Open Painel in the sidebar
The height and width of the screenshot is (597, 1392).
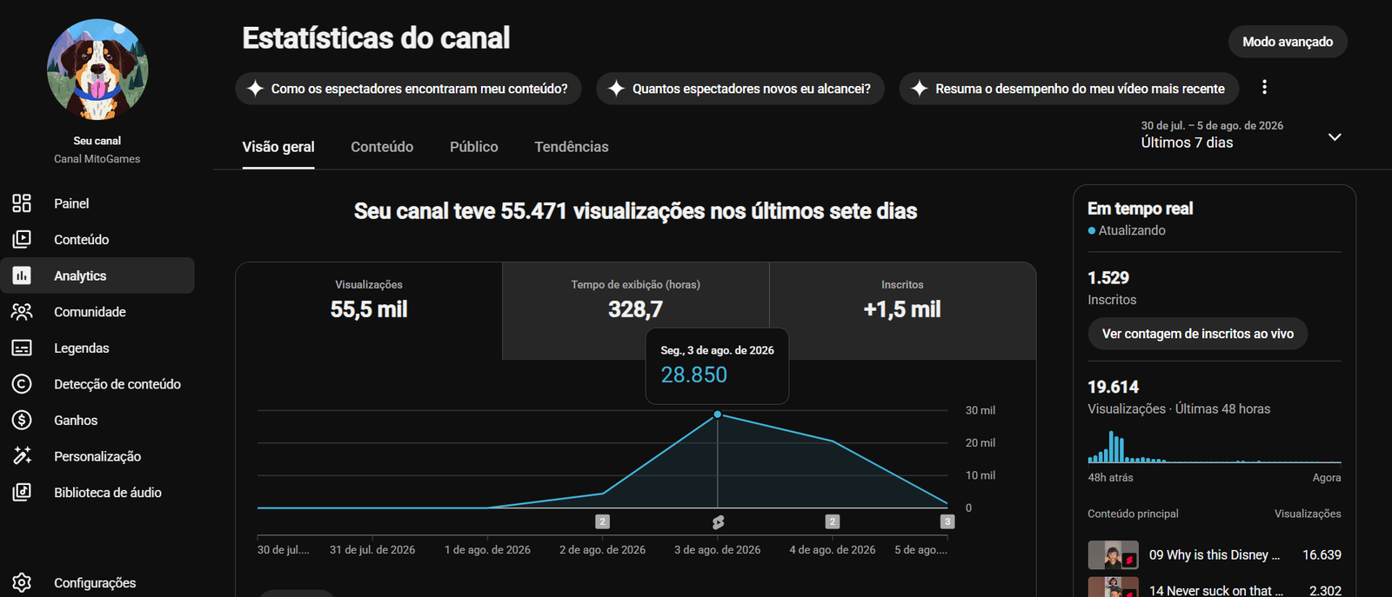97,203
